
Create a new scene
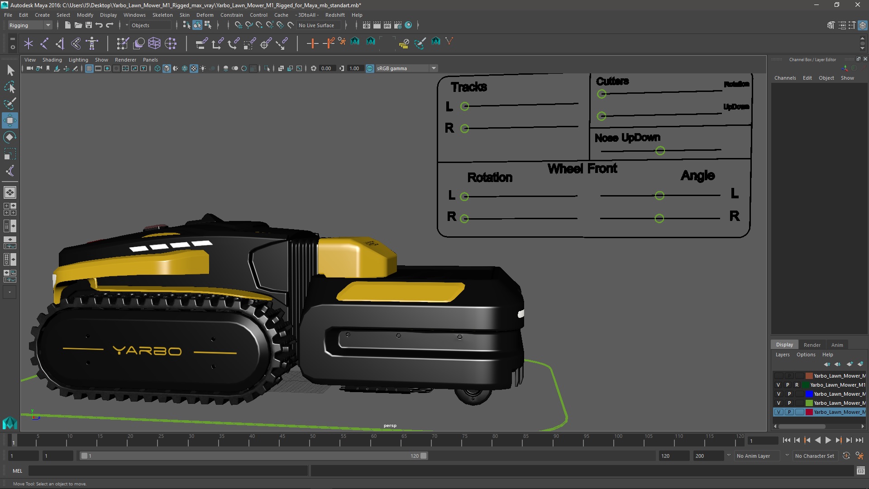click(68, 25)
